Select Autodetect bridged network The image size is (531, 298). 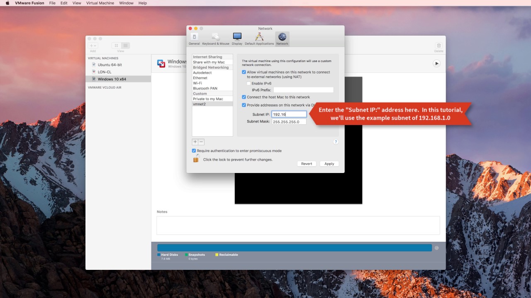point(212,73)
